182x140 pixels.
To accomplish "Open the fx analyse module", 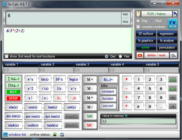I will click(x=167, y=41).
